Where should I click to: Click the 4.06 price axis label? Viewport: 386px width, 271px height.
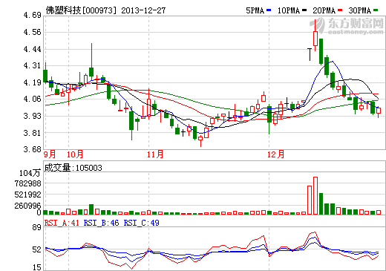(32, 99)
